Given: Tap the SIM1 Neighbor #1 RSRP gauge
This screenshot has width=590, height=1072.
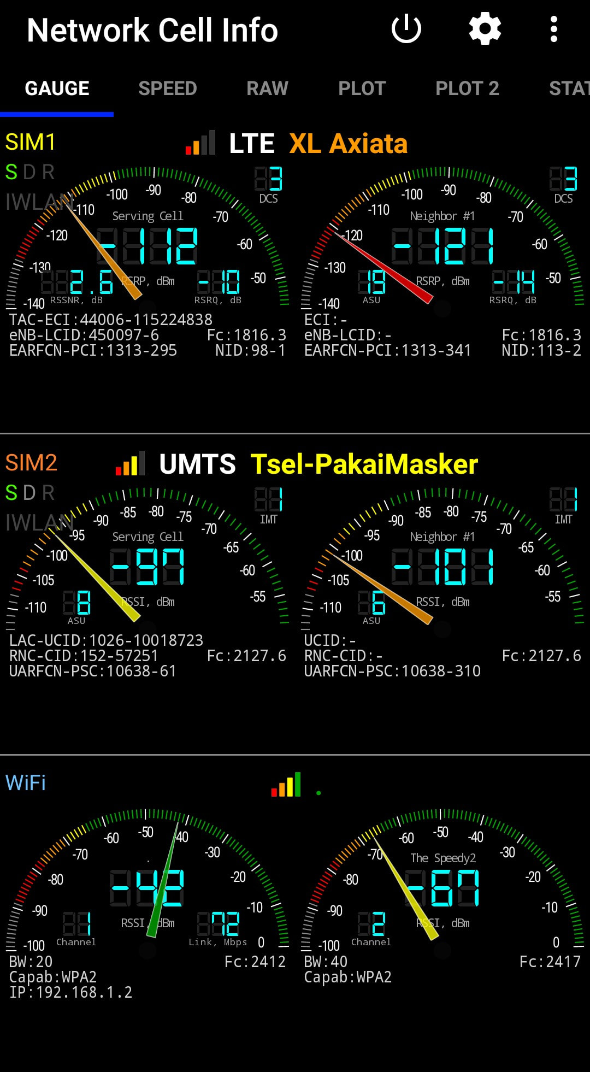Looking at the screenshot, I should 442,238.
